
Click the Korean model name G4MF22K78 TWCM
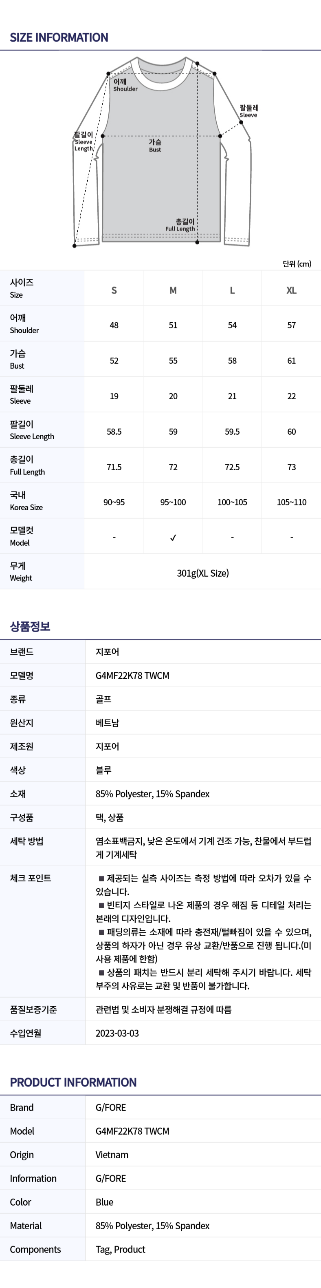[x=132, y=675]
